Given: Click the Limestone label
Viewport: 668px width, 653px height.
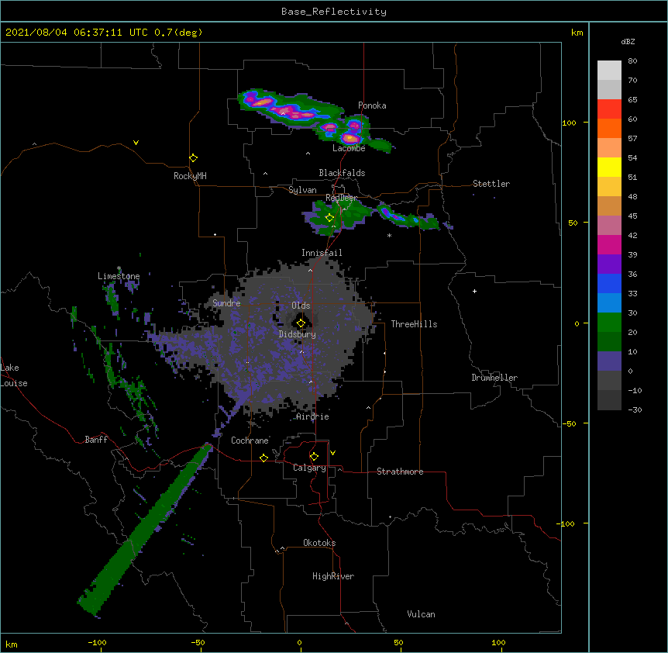Looking at the screenshot, I should tap(119, 276).
